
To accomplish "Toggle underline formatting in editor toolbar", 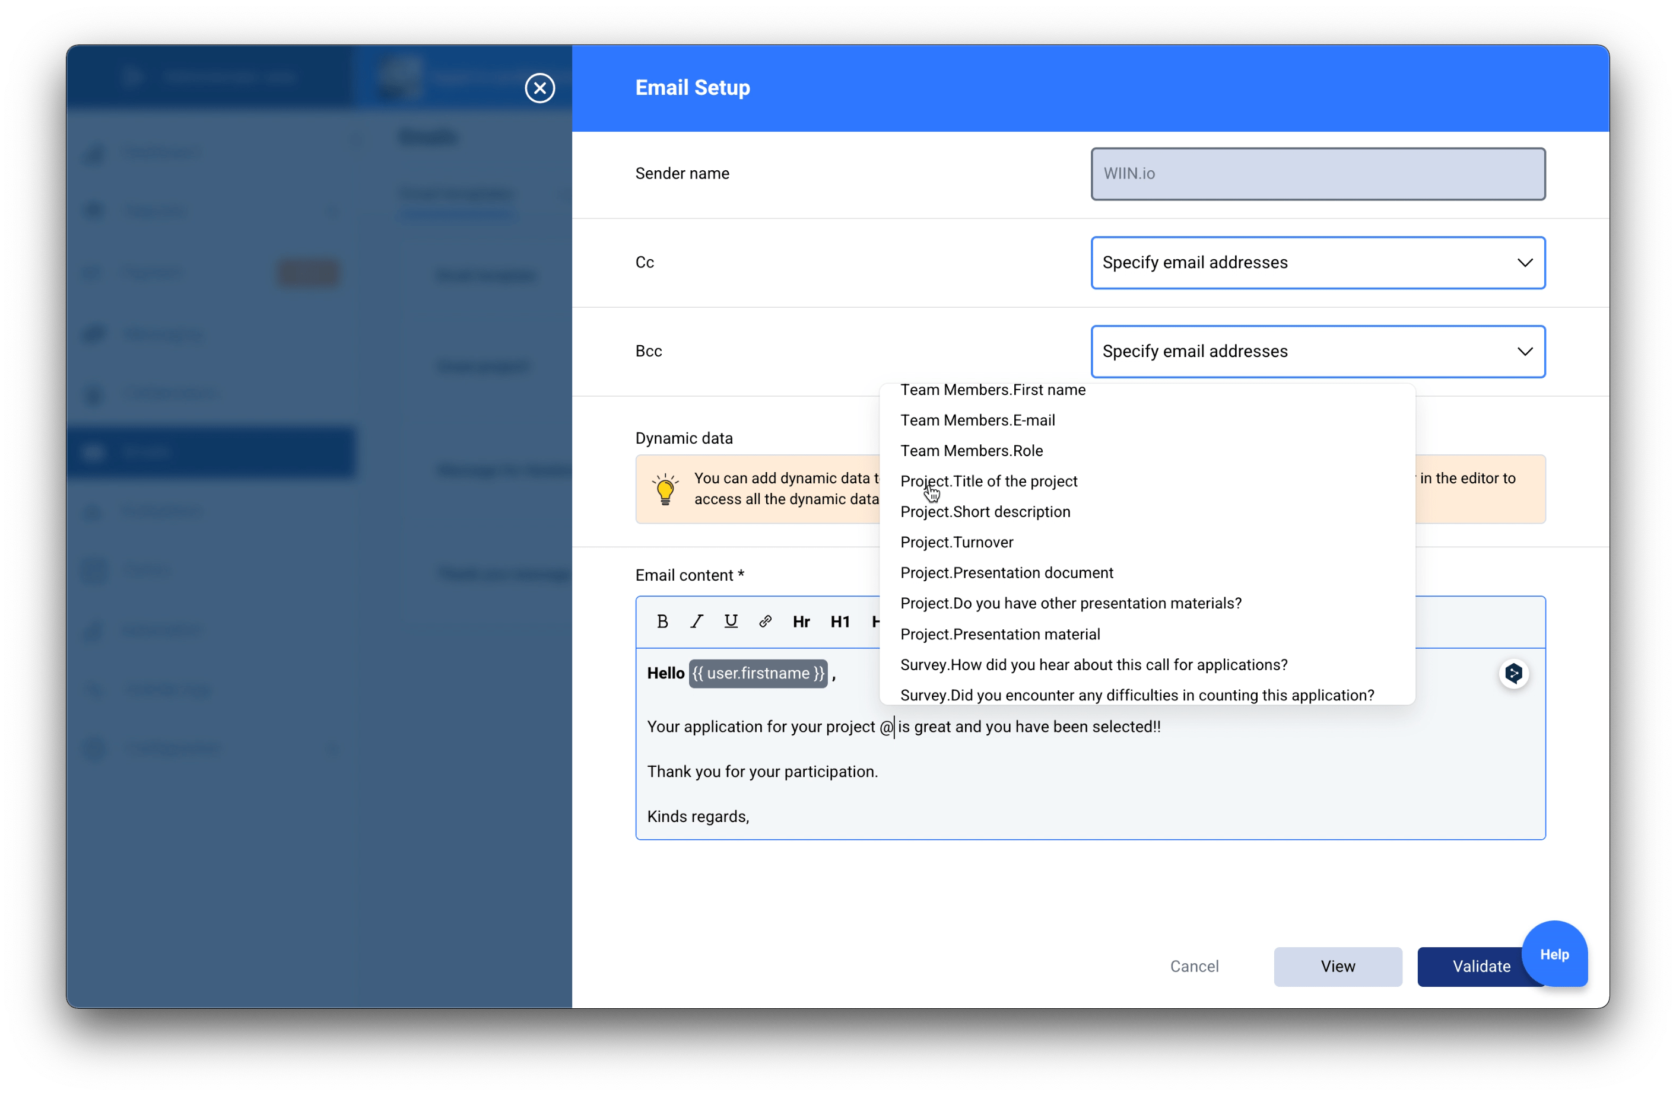I will pyautogui.click(x=731, y=622).
